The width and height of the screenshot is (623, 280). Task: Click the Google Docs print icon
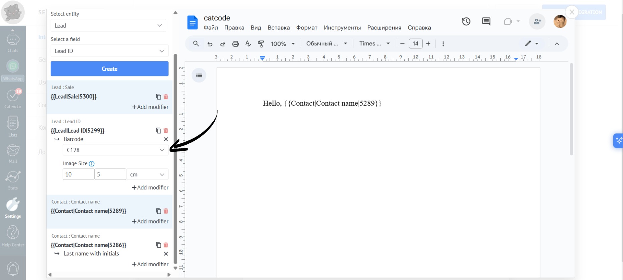click(x=235, y=44)
